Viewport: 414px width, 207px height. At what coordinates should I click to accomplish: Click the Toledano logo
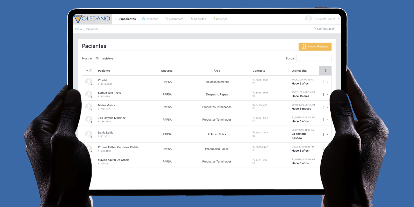click(92, 19)
